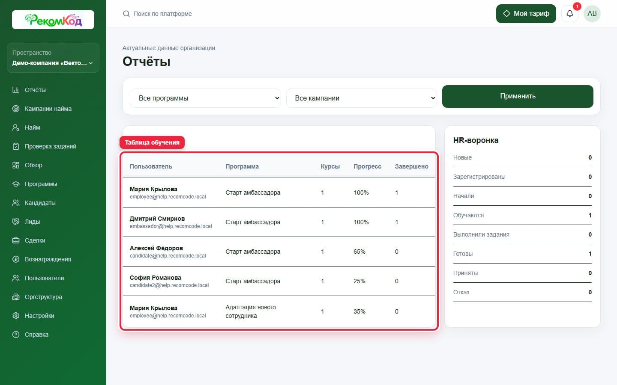Click Начали row in HR-воронка
Image resolution: width=617 pixels, height=385 pixels.
(x=522, y=196)
